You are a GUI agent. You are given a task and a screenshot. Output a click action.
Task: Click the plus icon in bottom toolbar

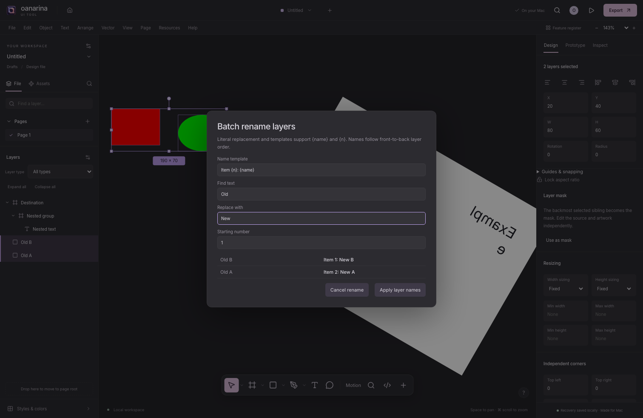pos(403,385)
